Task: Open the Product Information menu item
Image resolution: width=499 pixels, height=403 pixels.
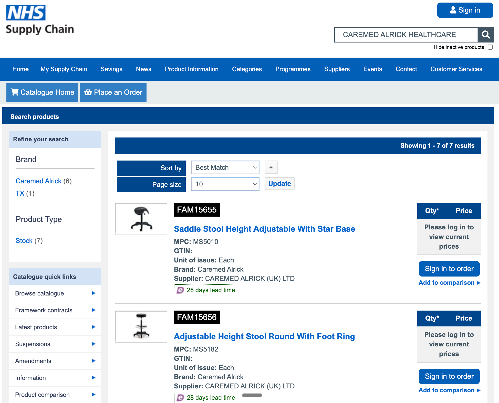Action: 191,69
